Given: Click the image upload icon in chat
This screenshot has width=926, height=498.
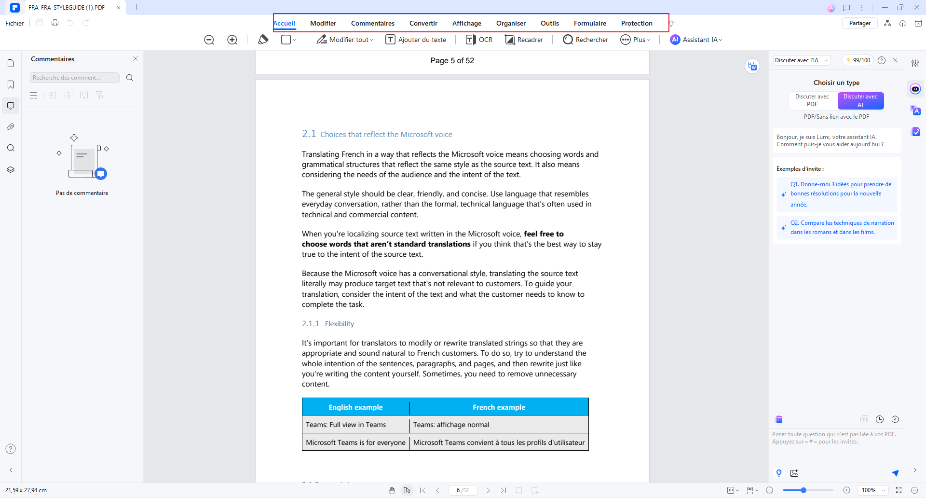Looking at the screenshot, I should (x=794, y=473).
